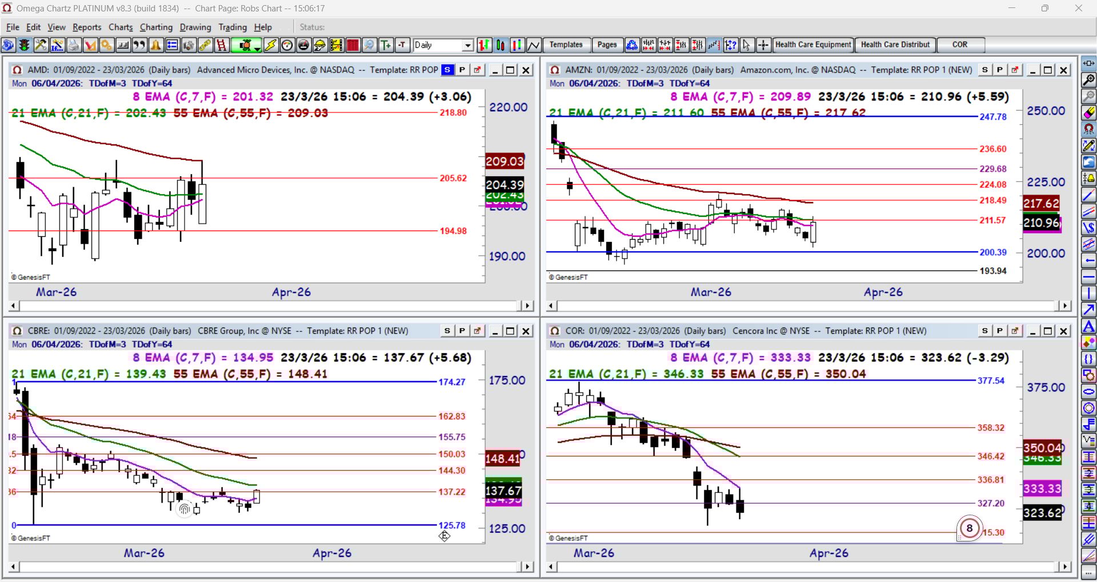Click the Health Care Equipment button
This screenshot has width=1097, height=582.
[x=813, y=45]
